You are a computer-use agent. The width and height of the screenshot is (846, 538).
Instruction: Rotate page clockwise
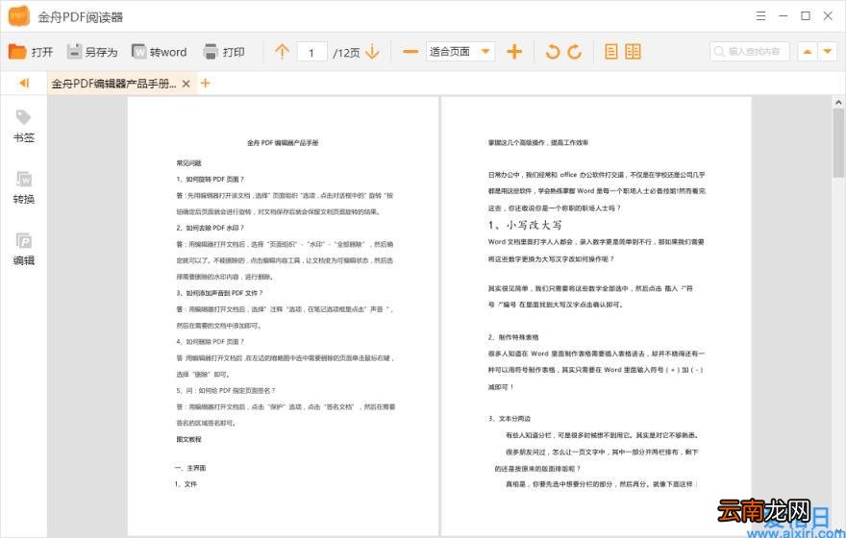[575, 52]
